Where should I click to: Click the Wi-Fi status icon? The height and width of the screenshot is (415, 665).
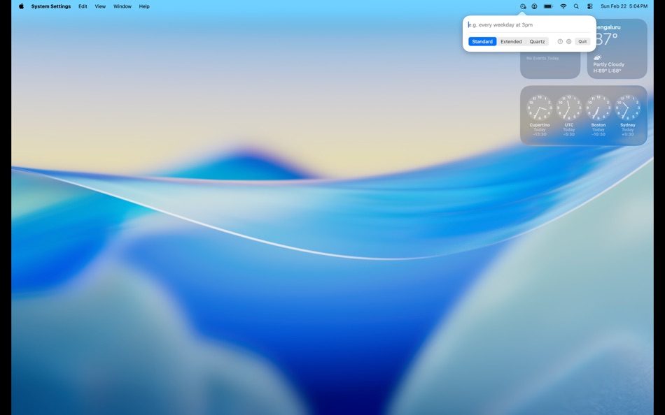point(563,6)
